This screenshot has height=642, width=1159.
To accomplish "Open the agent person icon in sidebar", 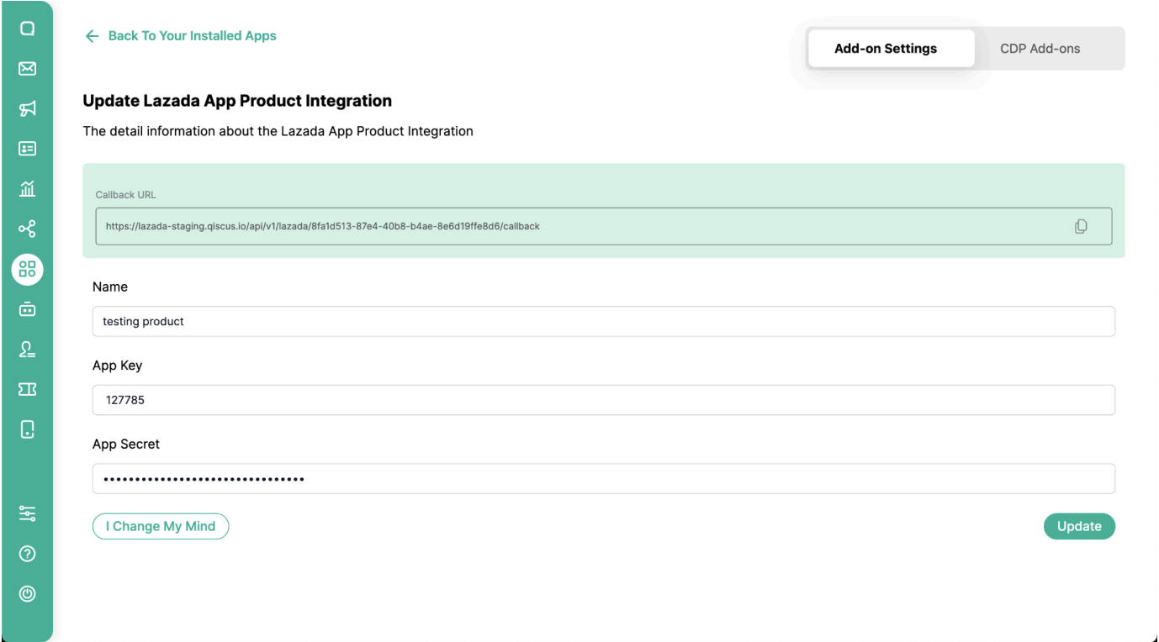I will click(x=27, y=349).
